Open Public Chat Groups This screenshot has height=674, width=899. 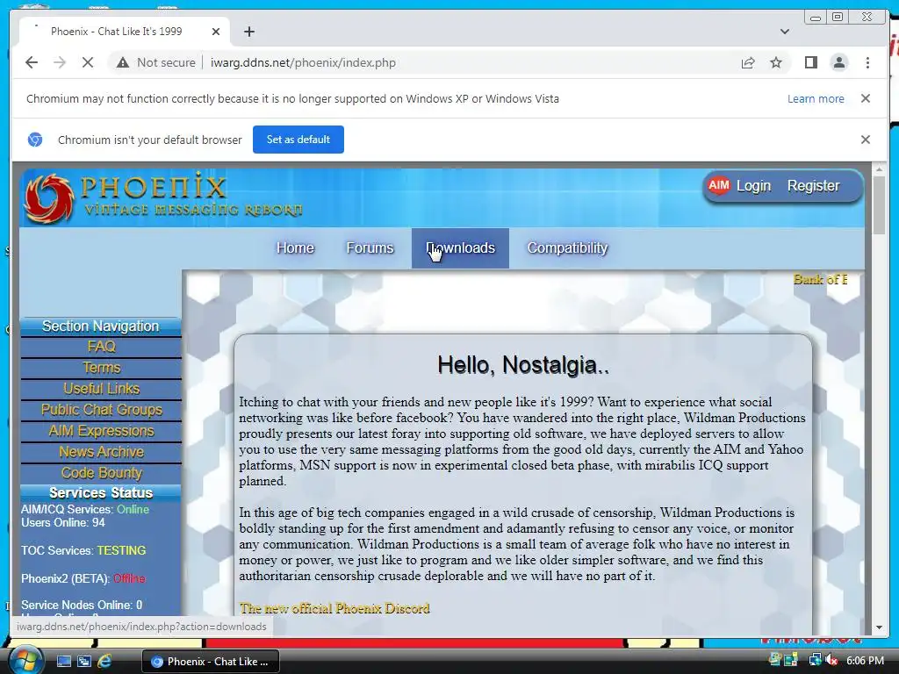coord(102,411)
